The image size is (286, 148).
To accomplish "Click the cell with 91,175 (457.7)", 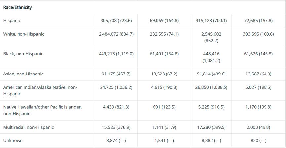I will (x=116, y=74).
